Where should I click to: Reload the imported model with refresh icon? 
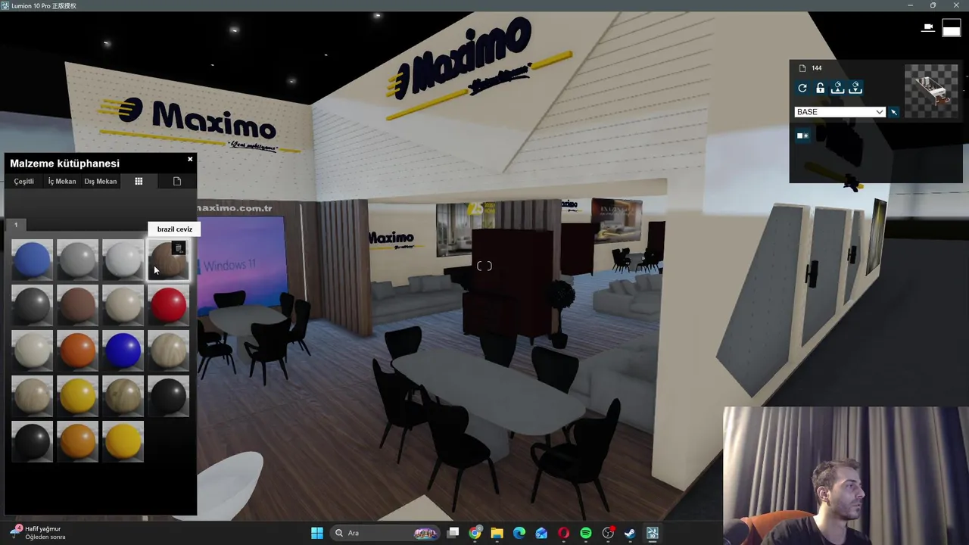802,89
